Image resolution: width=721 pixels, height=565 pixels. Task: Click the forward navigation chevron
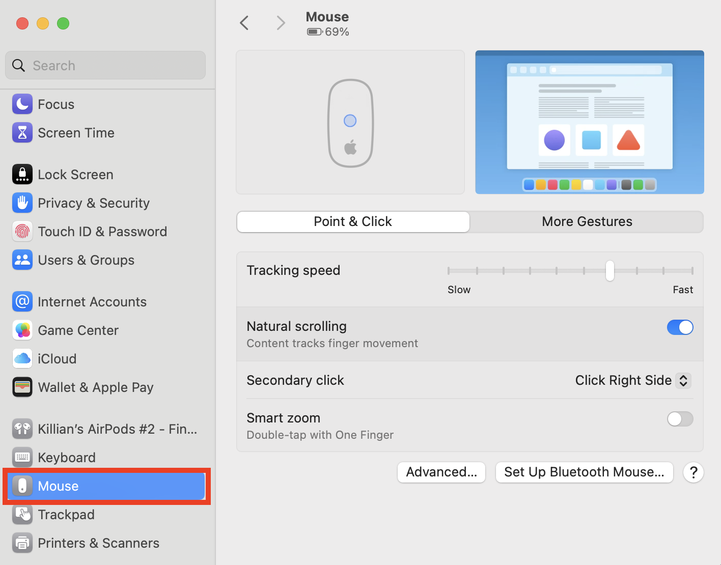(x=281, y=22)
